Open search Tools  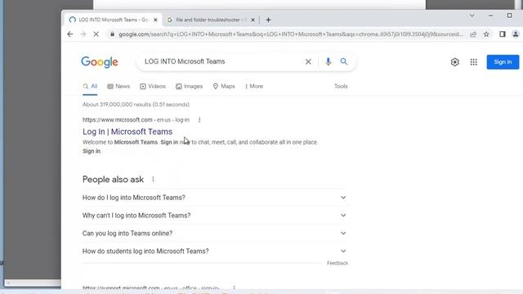341,87
